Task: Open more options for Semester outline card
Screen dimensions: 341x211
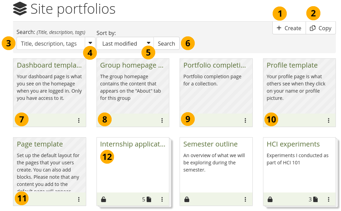Action: 245,199
